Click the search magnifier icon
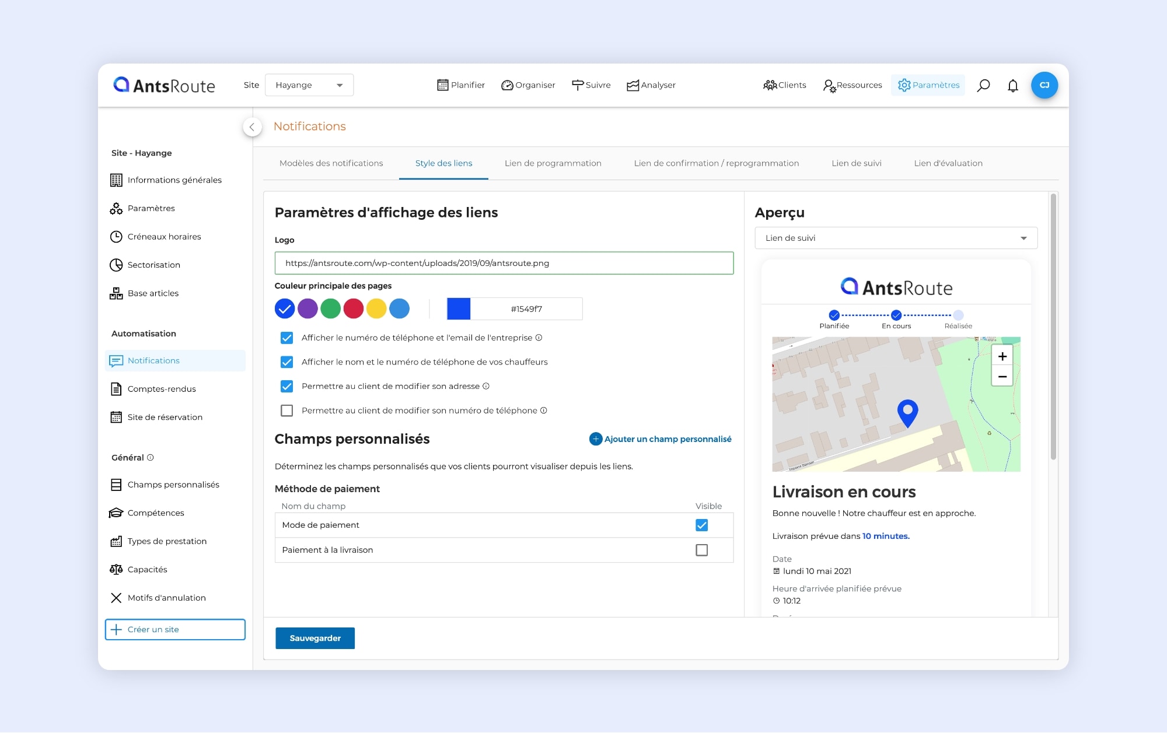This screenshot has height=733, width=1167. click(x=983, y=85)
